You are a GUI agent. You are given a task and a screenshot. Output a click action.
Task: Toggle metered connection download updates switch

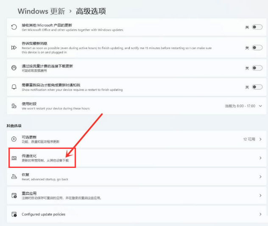257,68
